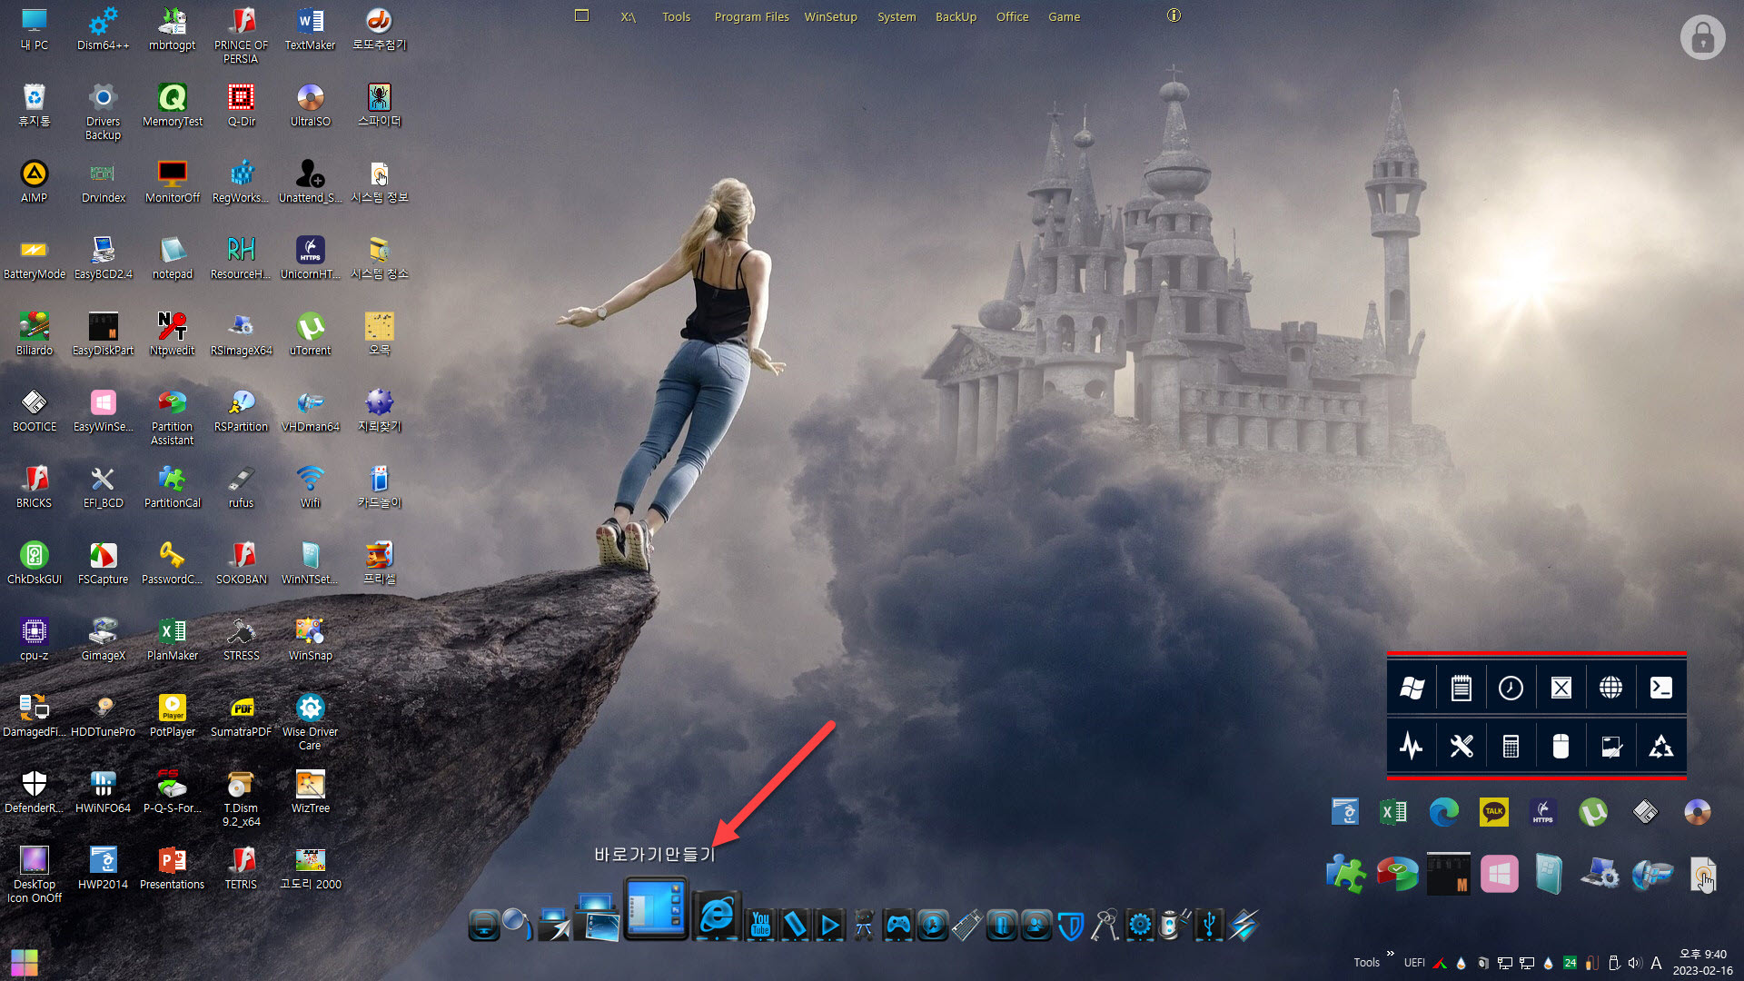Click the volume speaker icon in the system tray
Image resolution: width=1744 pixels, height=981 pixels.
[x=1634, y=963]
